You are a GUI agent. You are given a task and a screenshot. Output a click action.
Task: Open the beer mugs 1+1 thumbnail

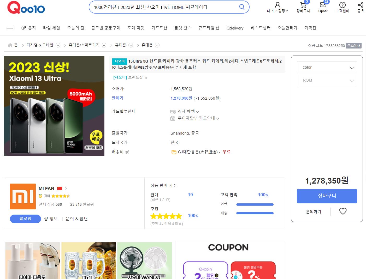pos(88,260)
